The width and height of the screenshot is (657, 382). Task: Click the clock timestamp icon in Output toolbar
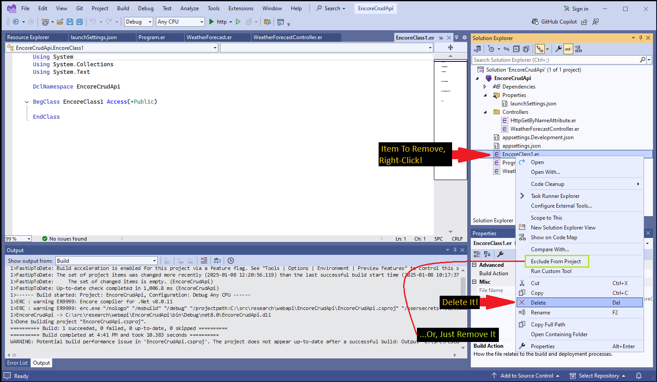click(x=231, y=261)
